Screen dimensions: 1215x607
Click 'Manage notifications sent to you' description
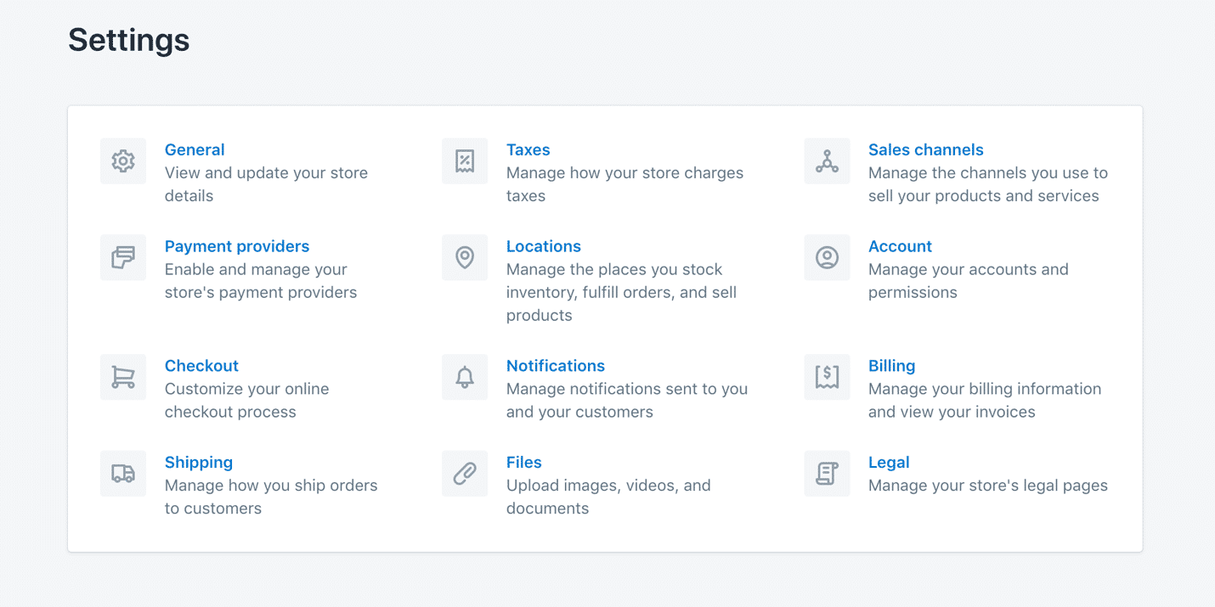click(x=627, y=401)
